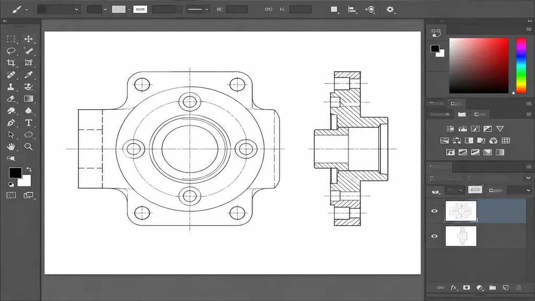Create a new layer

click(506, 288)
